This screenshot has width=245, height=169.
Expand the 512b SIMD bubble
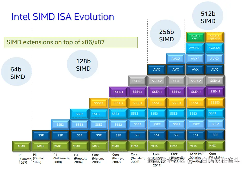click(x=208, y=17)
